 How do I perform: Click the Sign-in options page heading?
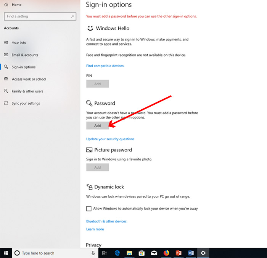pos(109,5)
